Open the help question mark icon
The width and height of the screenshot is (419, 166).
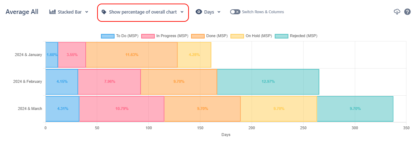(x=408, y=12)
